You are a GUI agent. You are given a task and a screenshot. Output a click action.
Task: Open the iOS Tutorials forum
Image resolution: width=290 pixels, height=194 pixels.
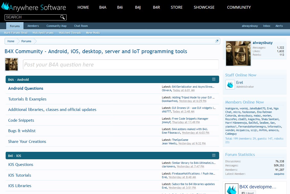click(20, 175)
